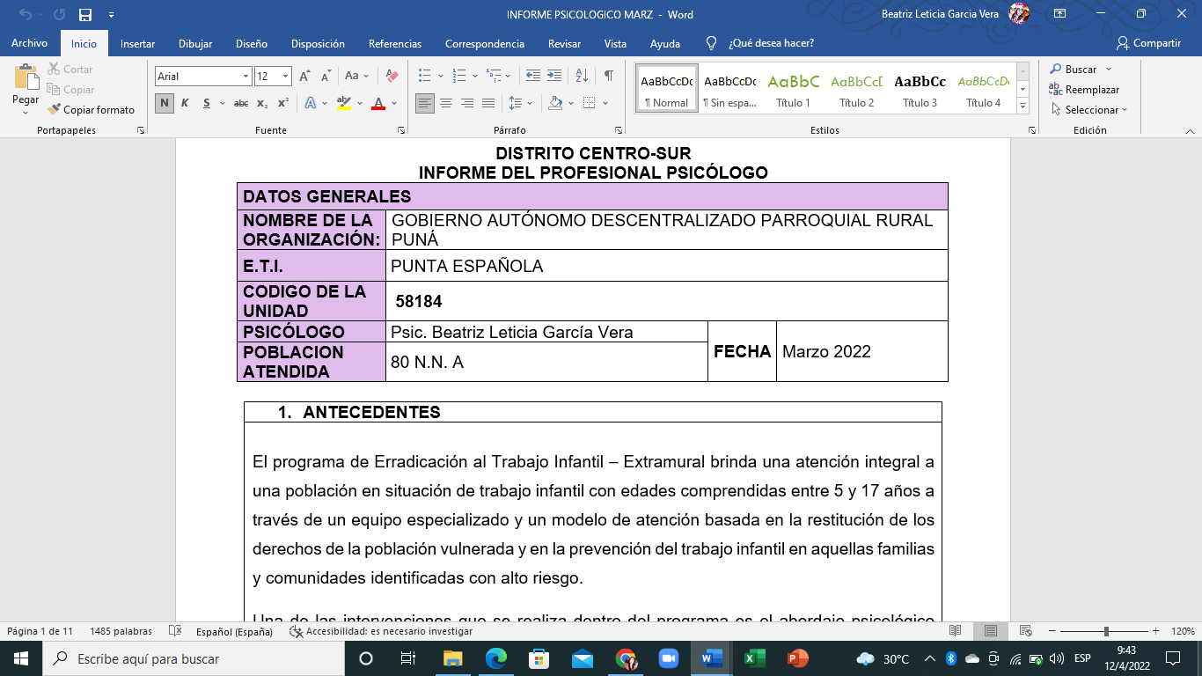This screenshot has width=1202, height=676.
Task: Open Excel from the Windows taskbar
Action: click(x=754, y=658)
